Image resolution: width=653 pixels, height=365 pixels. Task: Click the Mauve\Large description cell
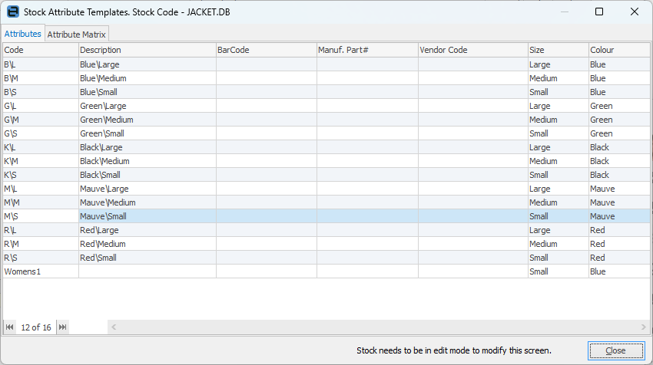point(147,189)
